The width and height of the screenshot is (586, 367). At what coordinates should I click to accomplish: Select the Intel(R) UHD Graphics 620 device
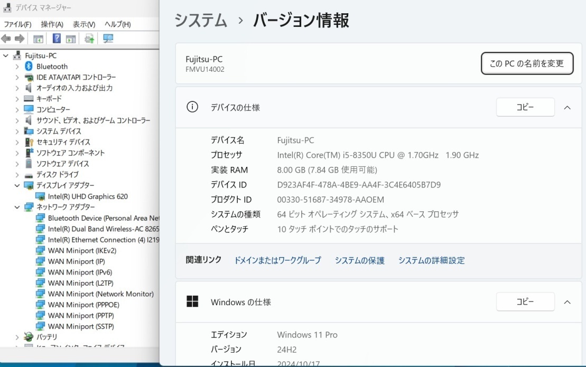point(88,196)
